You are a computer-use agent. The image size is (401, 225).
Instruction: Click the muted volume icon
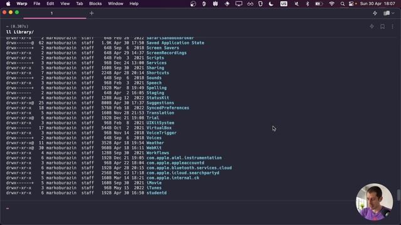point(296,4)
